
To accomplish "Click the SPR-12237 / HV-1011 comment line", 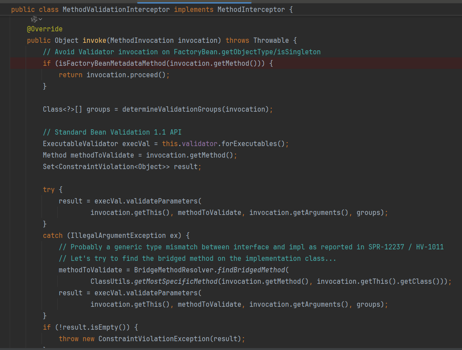I will tap(251, 247).
